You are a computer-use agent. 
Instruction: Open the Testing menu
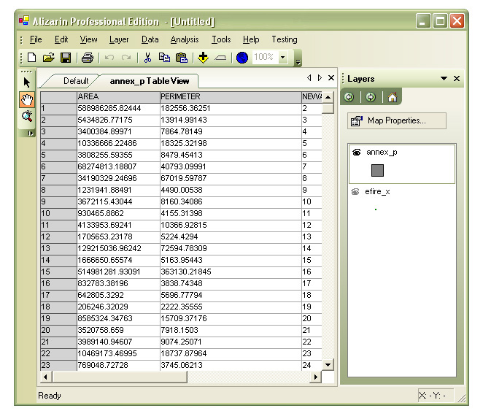tap(285, 39)
